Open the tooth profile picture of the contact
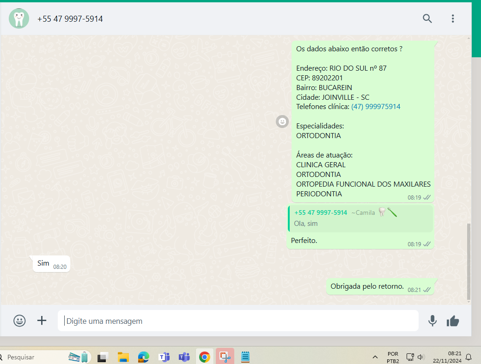 [x=19, y=18]
